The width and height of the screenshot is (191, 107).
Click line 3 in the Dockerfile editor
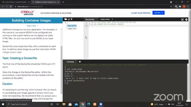point(138,26)
